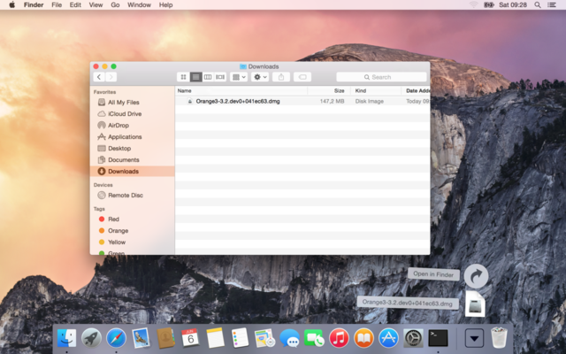Open Messages speech bubble icon

point(289,338)
